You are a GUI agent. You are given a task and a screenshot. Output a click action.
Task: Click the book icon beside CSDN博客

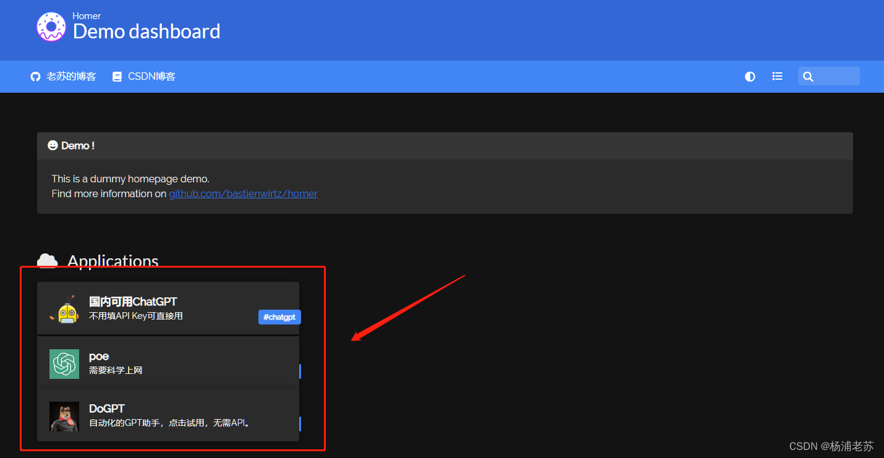[117, 77]
